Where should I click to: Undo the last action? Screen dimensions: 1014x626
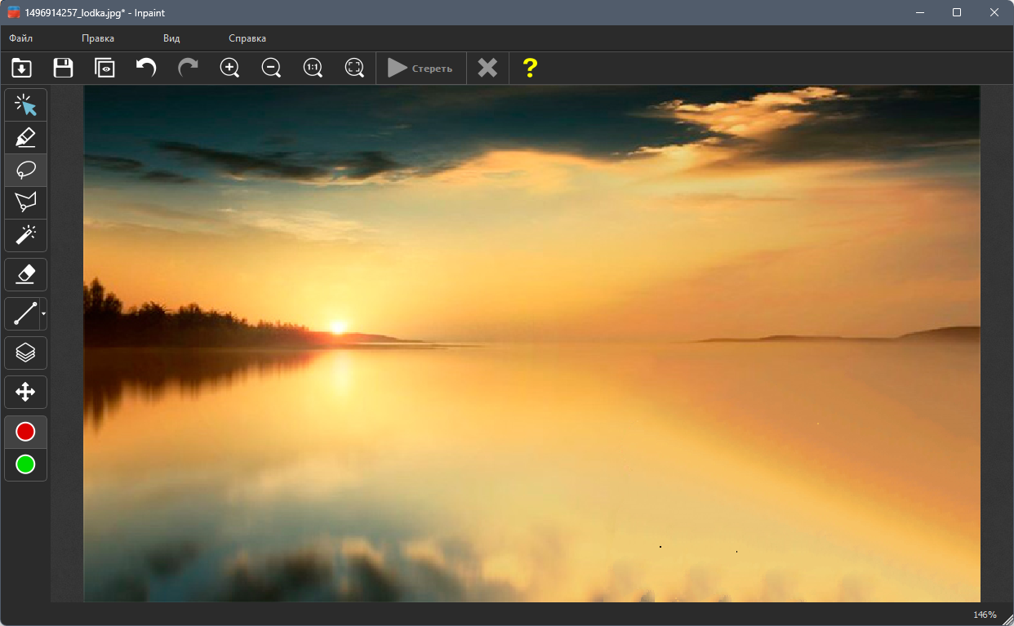pos(146,68)
